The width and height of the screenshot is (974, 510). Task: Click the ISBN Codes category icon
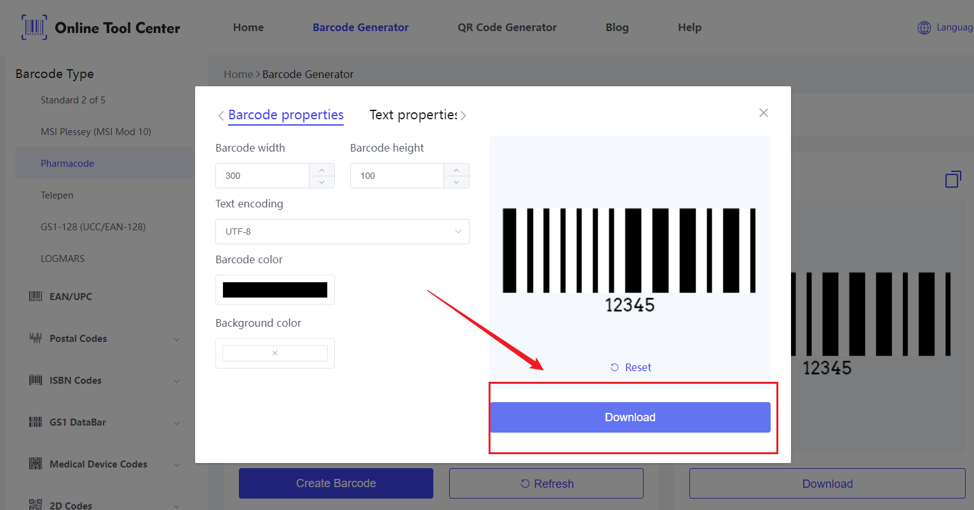(36, 380)
